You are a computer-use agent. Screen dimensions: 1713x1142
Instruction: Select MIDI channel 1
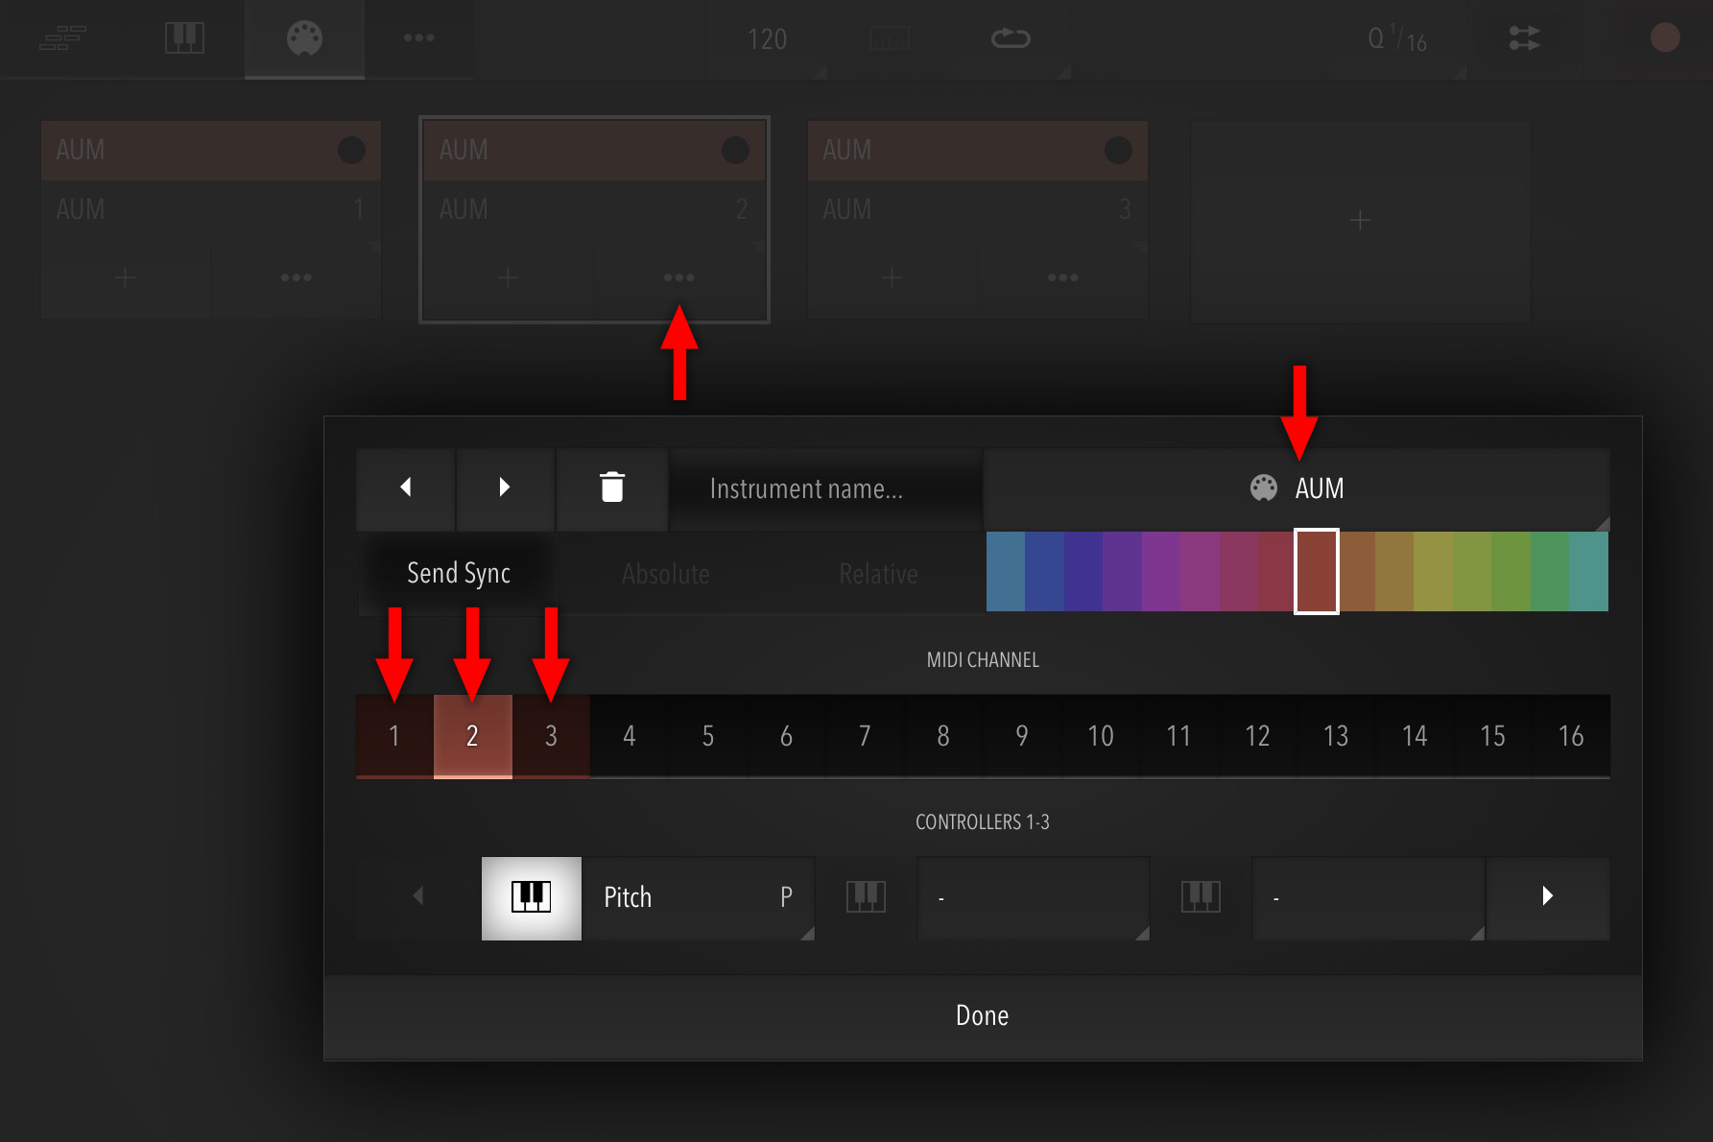[x=394, y=736]
